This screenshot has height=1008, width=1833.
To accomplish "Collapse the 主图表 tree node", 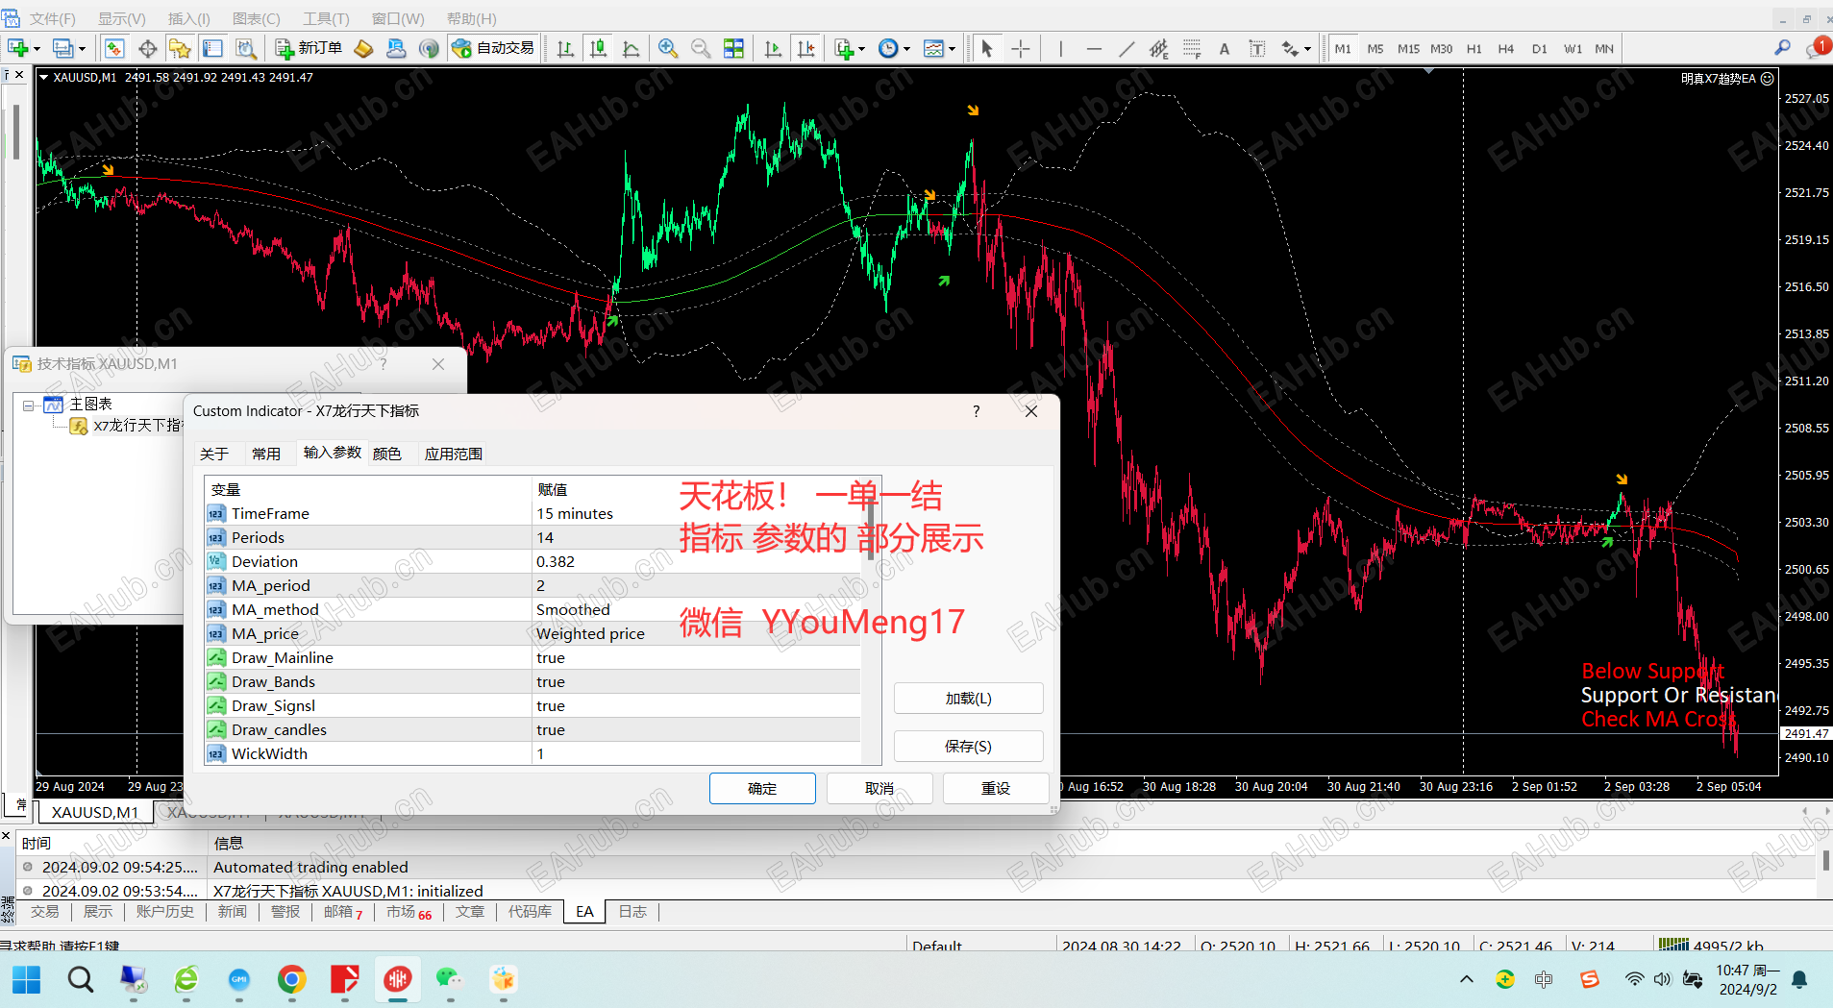I will 28,405.
